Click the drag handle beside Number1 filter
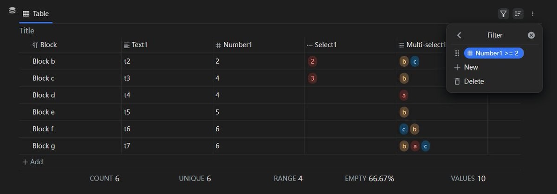The height and width of the screenshot is (194, 557). coord(457,53)
